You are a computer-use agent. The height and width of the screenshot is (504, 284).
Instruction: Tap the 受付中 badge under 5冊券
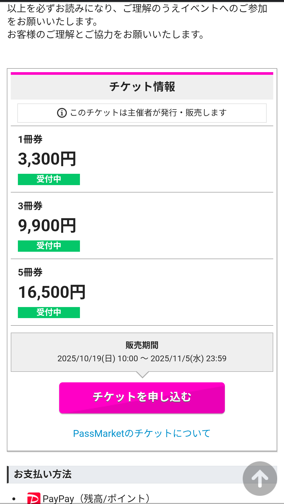click(x=49, y=313)
